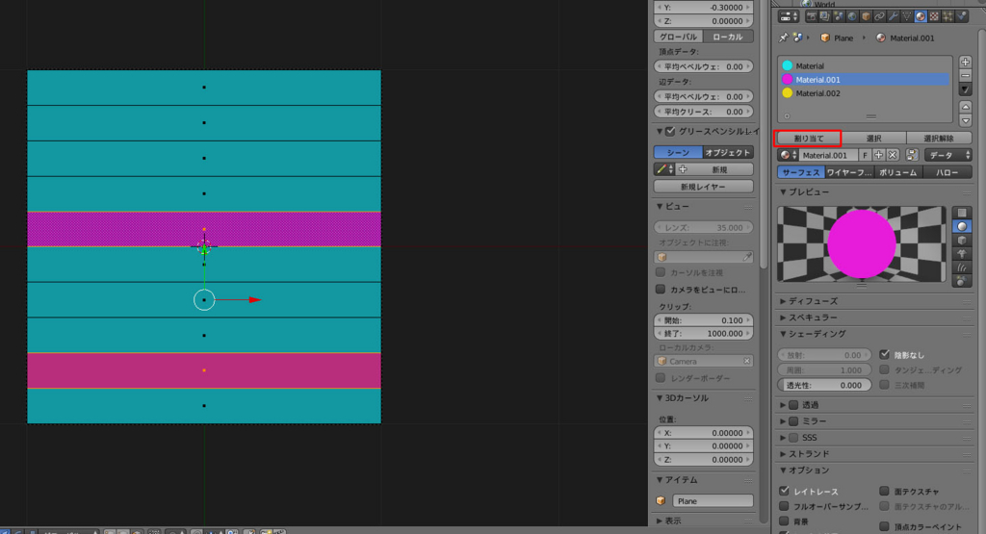
Task: Click new material plus next to Material.001
Action: pos(878,155)
